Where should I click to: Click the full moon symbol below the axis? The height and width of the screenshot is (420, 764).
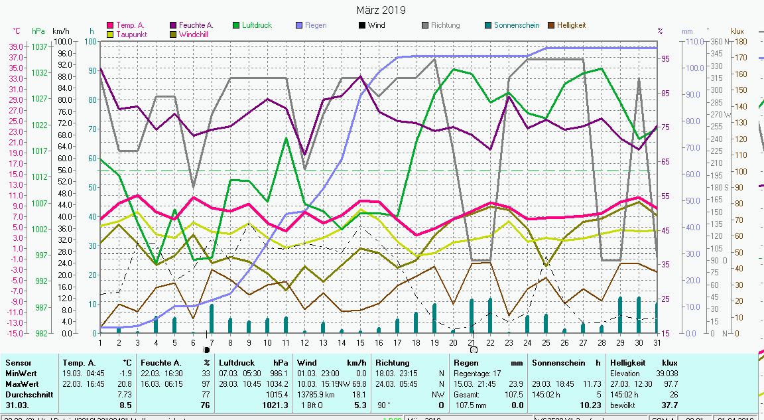474,350
